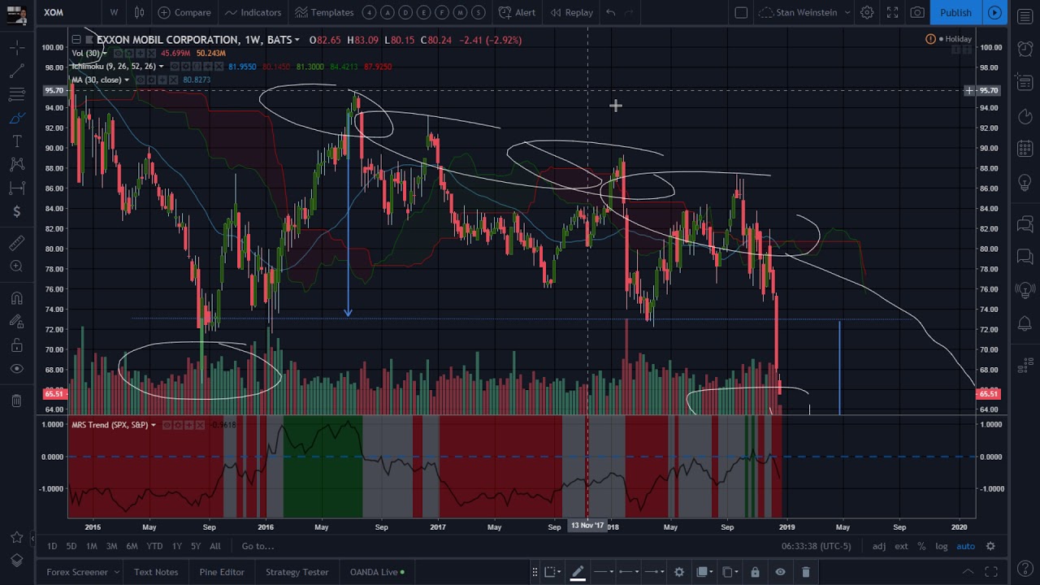Screen dimensions: 1040x585
Task: Select the YTD date range
Action: click(154, 546)
